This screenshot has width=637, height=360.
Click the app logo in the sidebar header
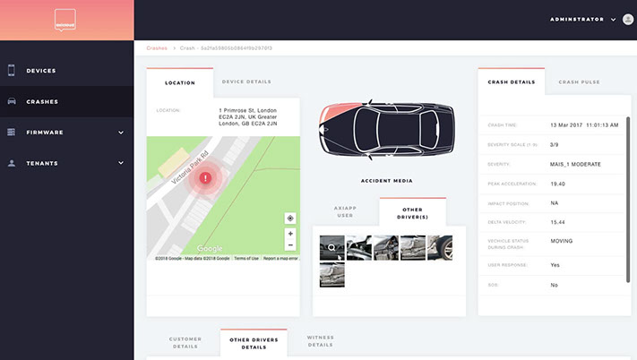(x=66, y=20)
